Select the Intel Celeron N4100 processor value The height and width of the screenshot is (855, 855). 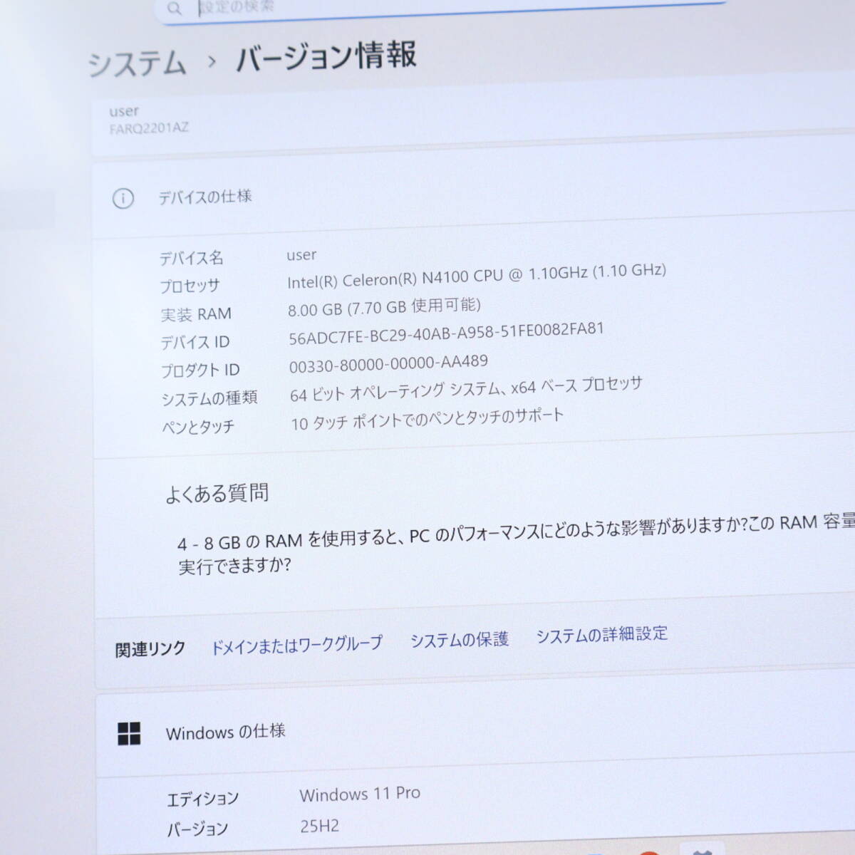point(476,276)
